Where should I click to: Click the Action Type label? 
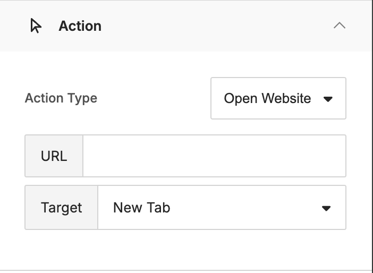(x=61, y=98)
